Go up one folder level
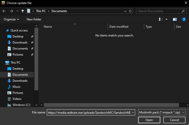 pyautogui.click(x=23, y=11)
